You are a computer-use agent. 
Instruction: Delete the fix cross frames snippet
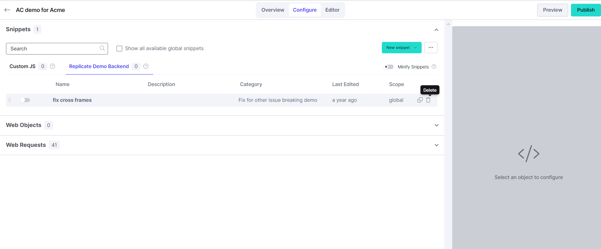pos(428,100)
